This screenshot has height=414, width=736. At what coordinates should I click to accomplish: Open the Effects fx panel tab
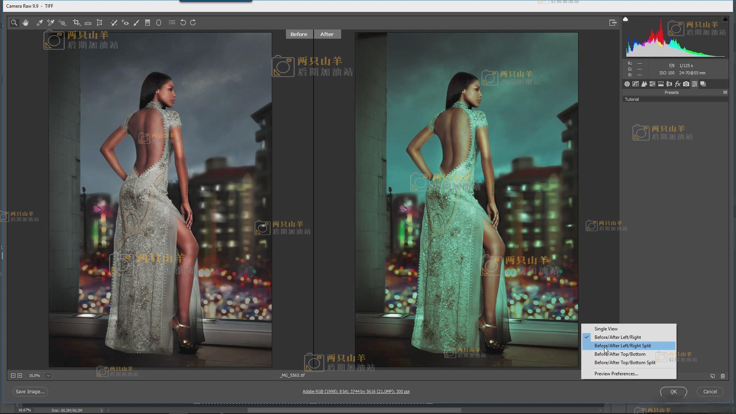[678, 84]
